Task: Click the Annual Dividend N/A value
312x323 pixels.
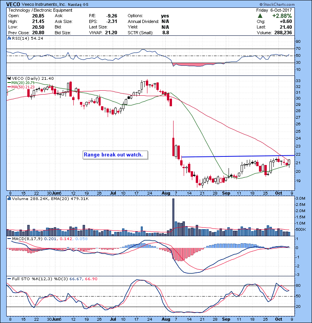Action: pyautogui.click(x=165, y=21)
